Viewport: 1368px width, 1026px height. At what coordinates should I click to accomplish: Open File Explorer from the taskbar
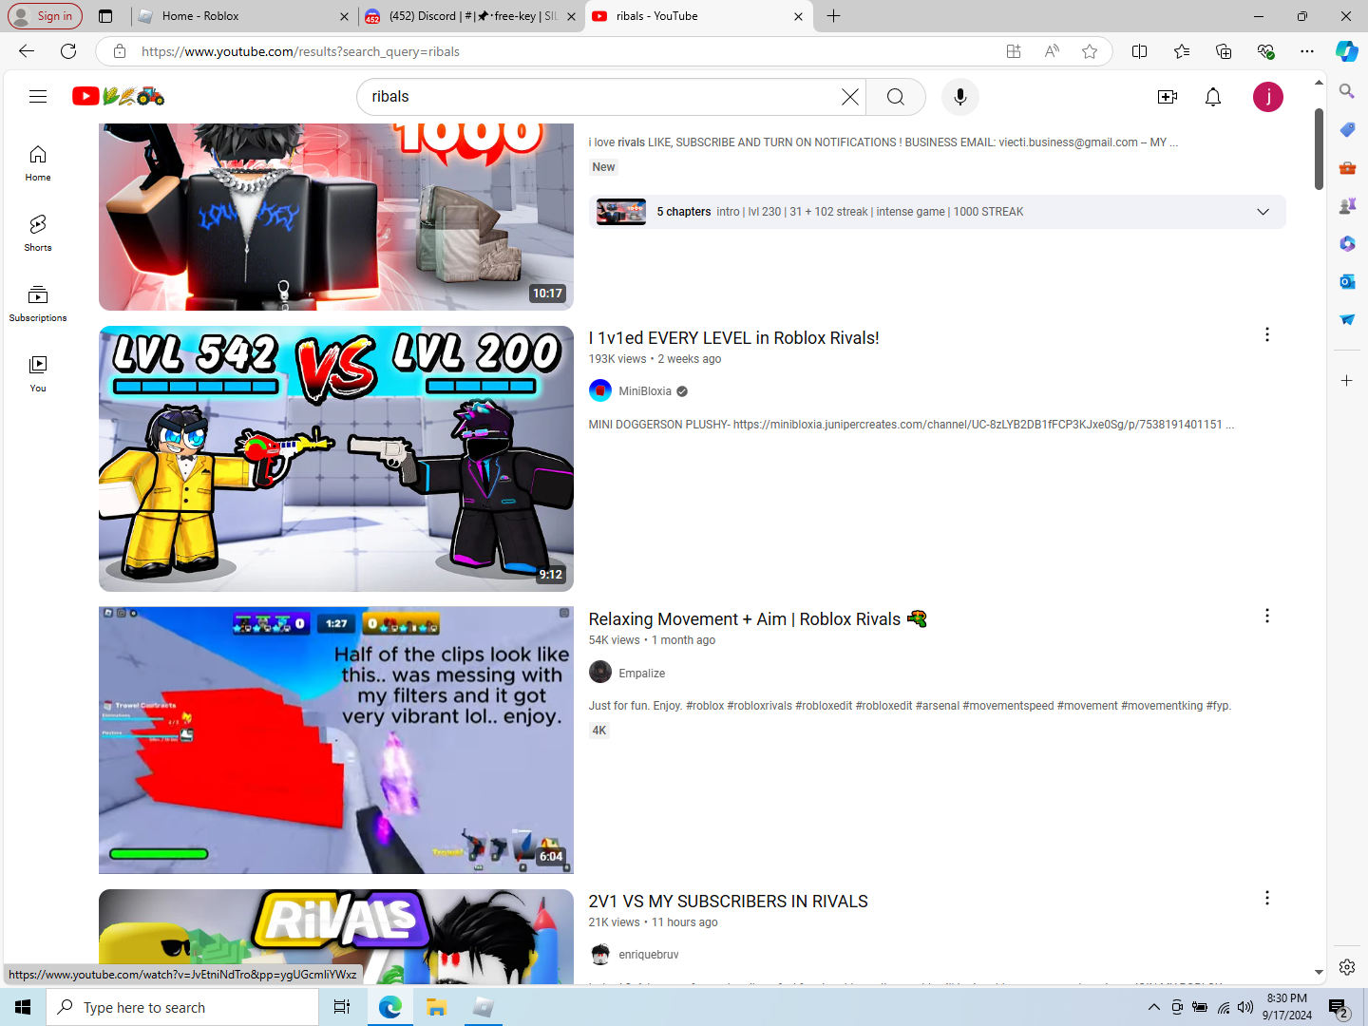point(436,1007)
